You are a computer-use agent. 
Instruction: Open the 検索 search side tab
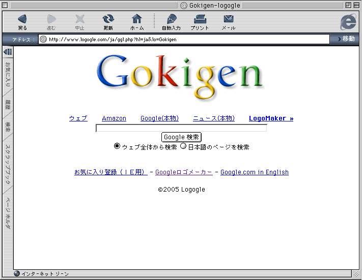8,127
